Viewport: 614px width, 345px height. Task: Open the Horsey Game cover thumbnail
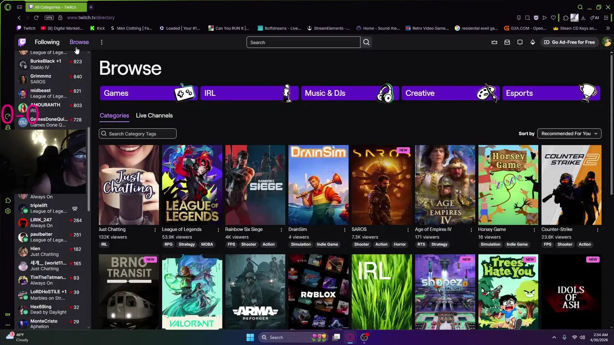coord(508,185)
